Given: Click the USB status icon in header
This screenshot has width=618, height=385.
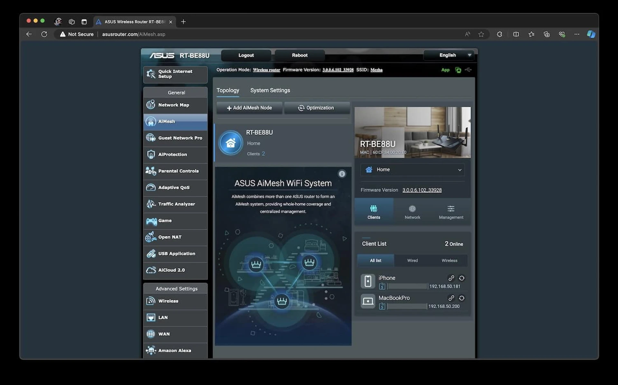Looking at the screenshot, I should (x=468, y=70).
